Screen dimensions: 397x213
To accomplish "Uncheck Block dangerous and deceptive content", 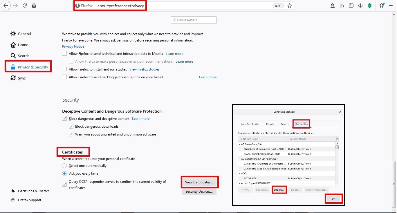I will (64, 119).
